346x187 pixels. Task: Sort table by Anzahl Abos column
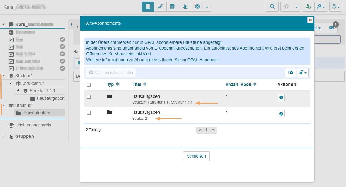pyautogui.click(x=240, y=84)
